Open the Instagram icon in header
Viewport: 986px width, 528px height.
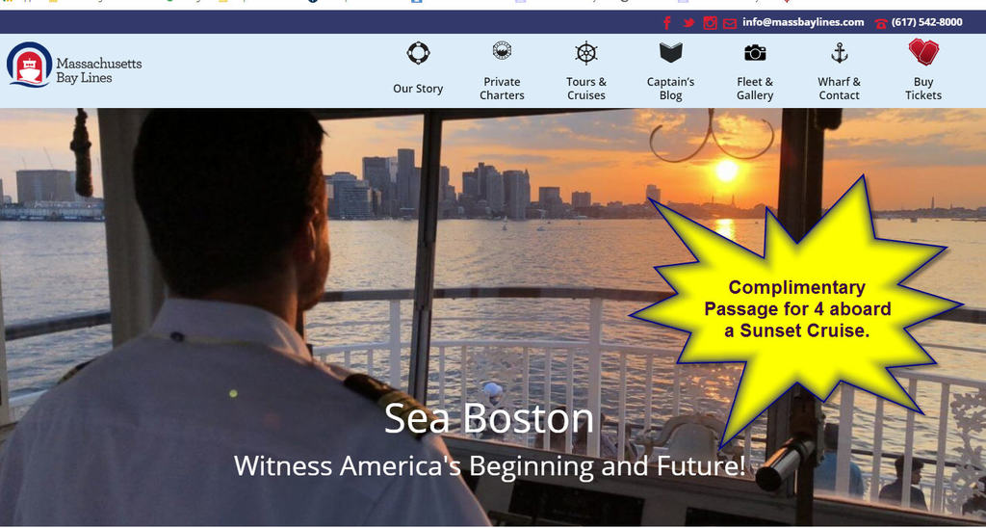pos(710,23)
